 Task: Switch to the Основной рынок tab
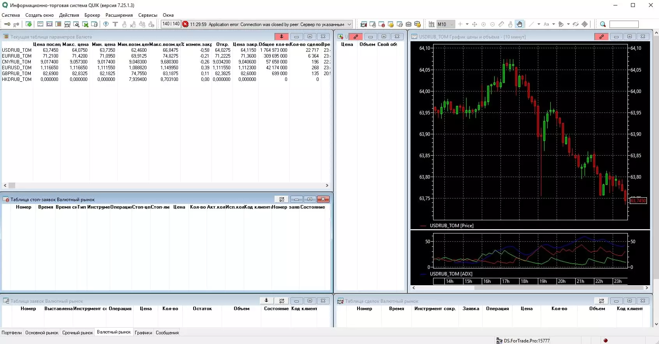[42, 333]
